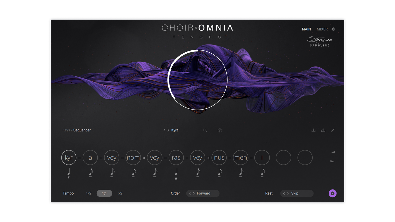Click next Order arrow before Forward
Viewport: 395px width, 222px height.
194,193
